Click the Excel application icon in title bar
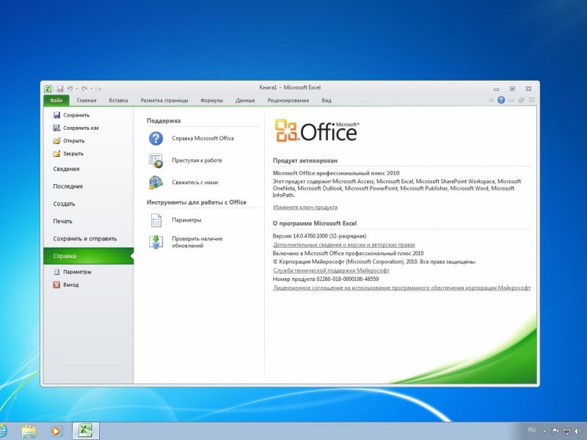 tap(48, 89)
